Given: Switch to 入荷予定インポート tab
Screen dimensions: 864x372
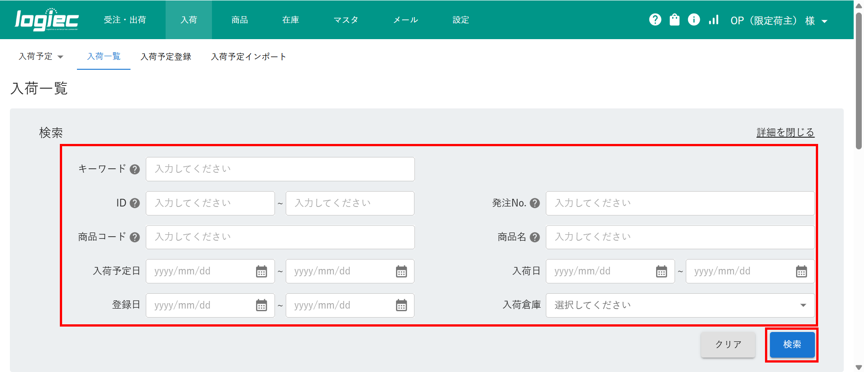Looking at the screenshot, I should [248, 57].
